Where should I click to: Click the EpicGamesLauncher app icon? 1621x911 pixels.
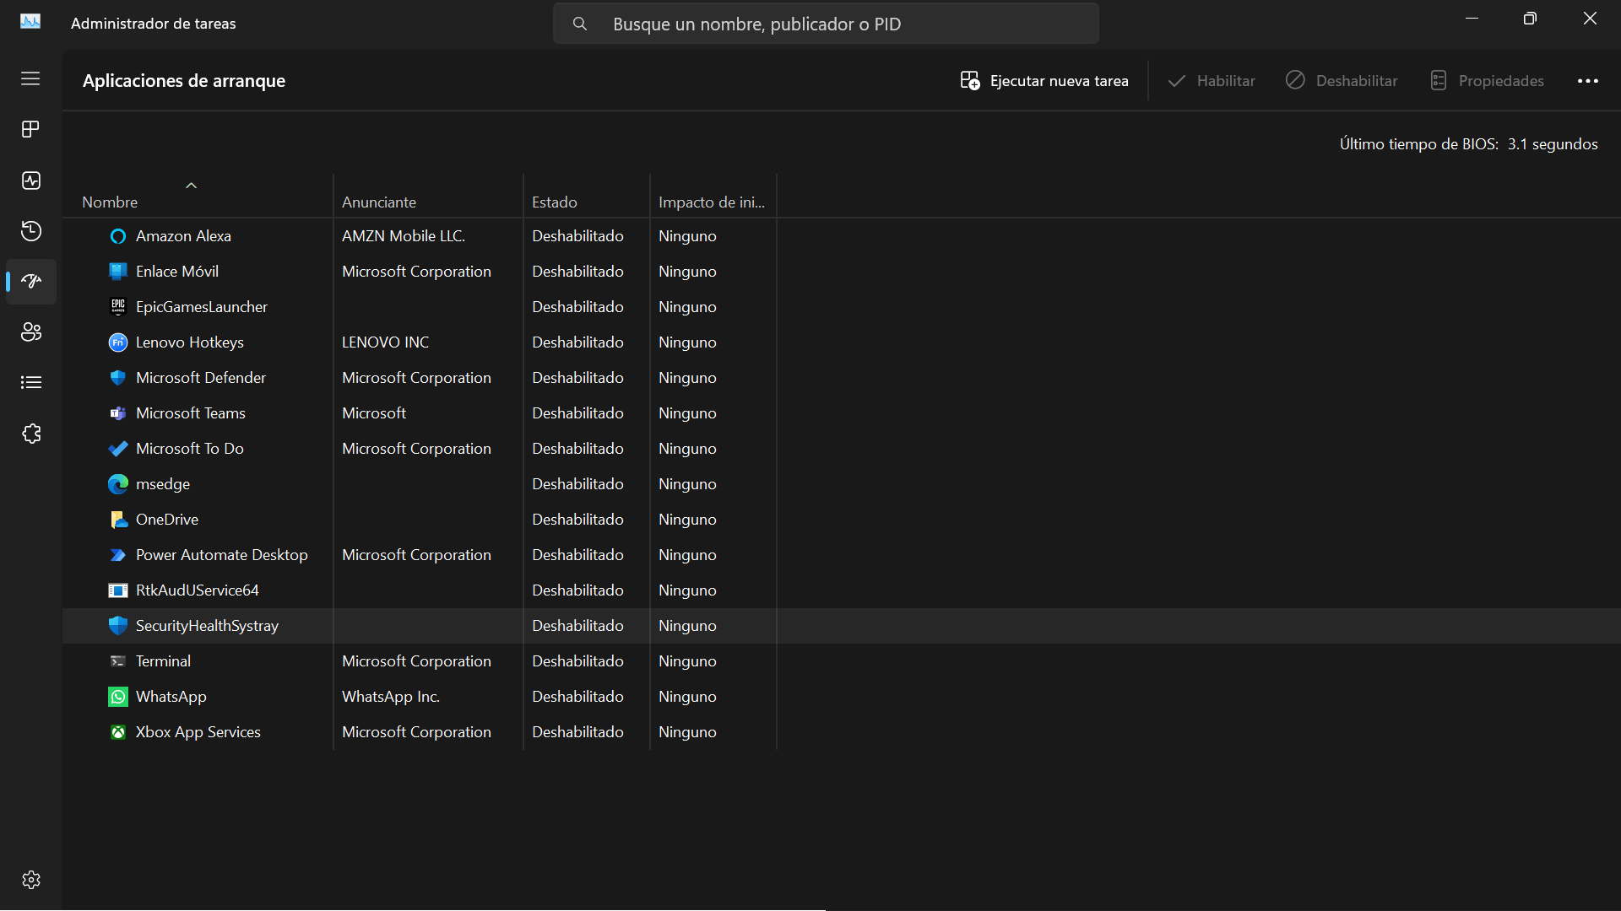(x=118, y=307)
